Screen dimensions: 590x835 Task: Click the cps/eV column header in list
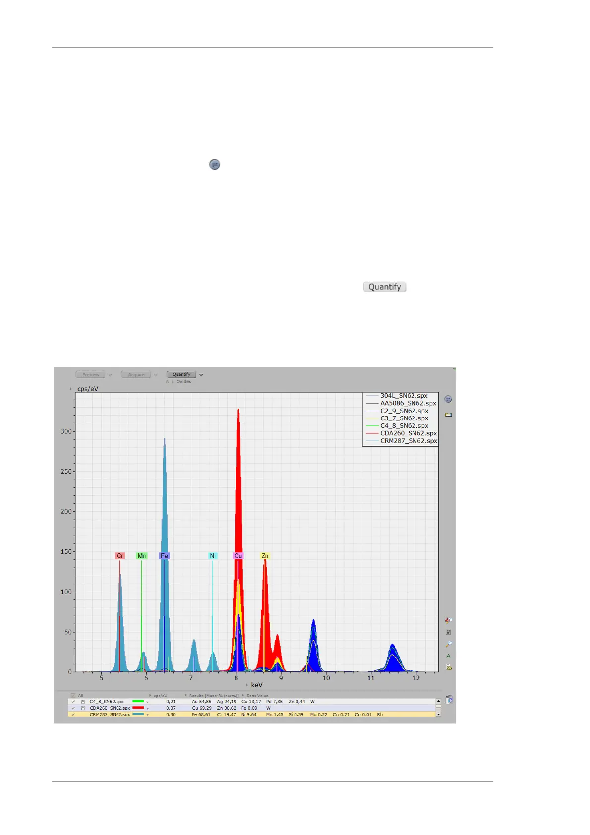coord(160,696)
